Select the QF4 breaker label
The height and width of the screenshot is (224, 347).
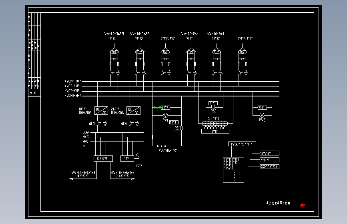click(x=124, y=124)
